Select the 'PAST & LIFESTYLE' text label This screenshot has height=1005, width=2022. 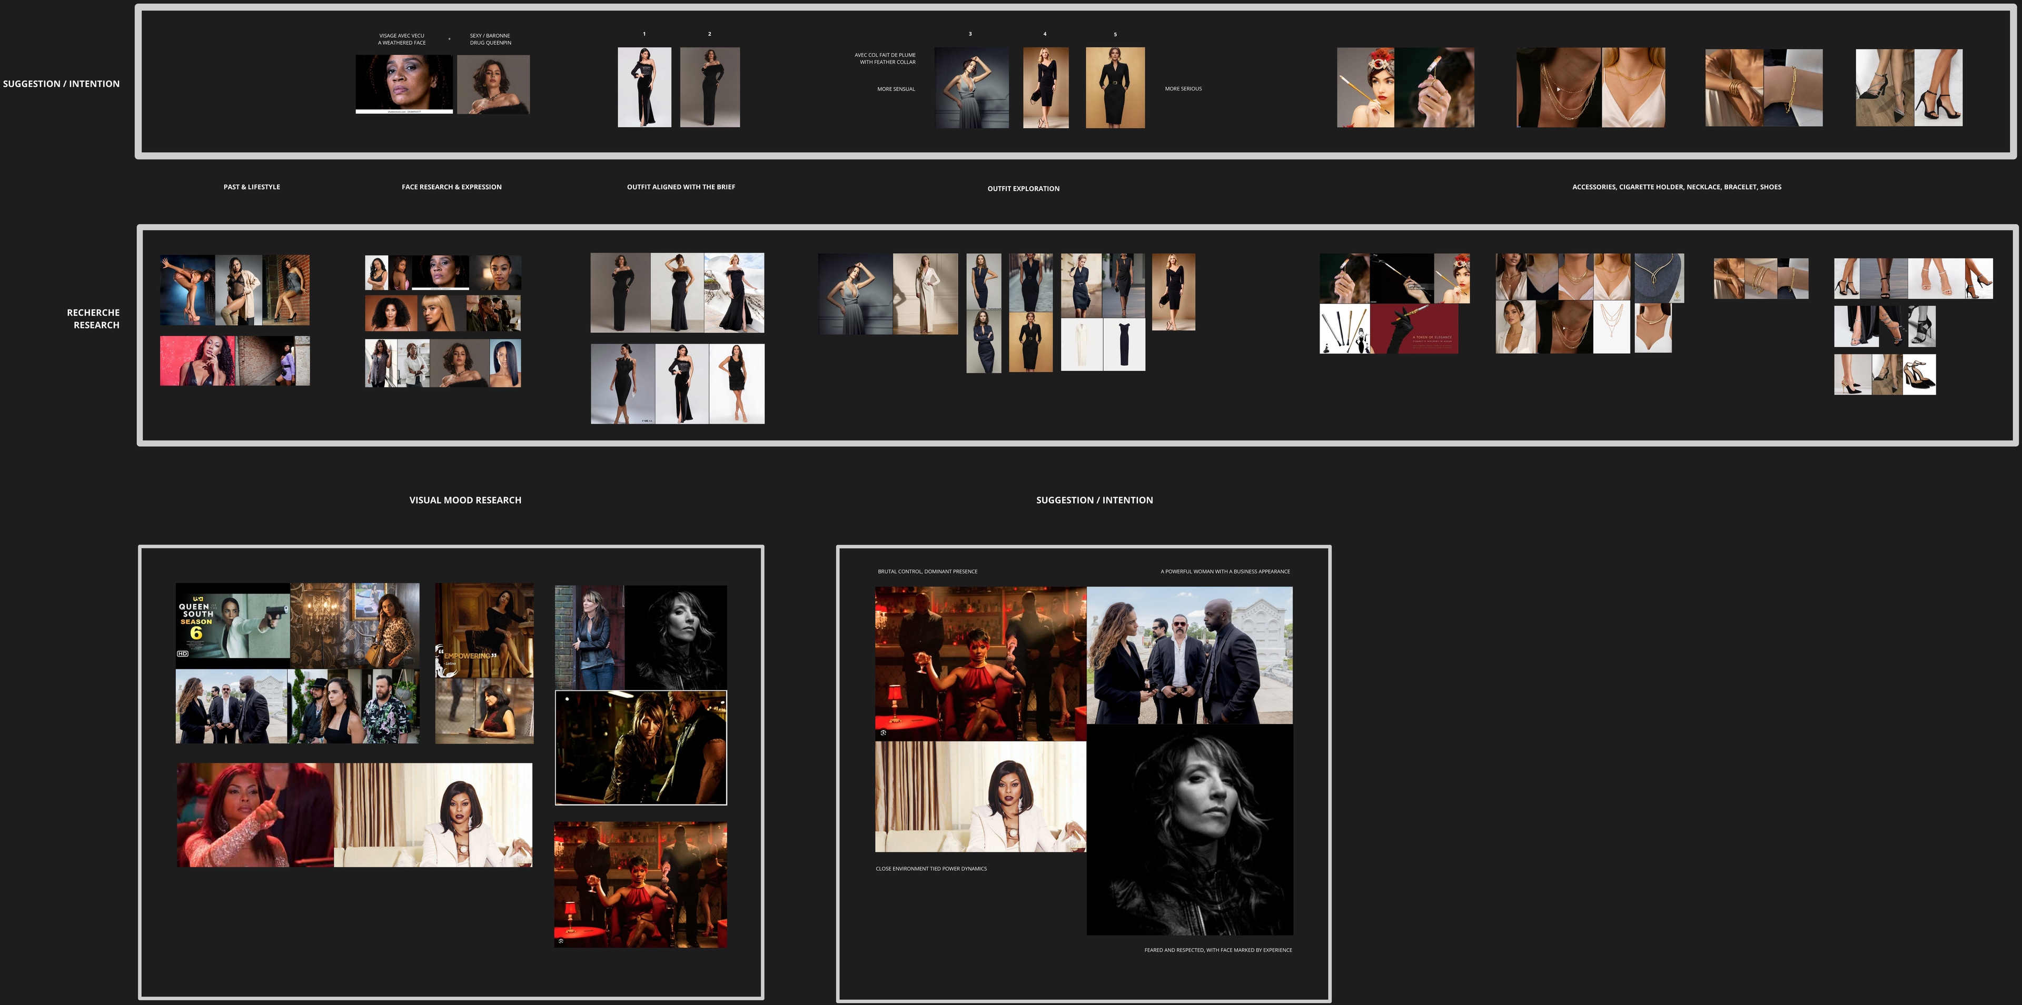click(x=251, y=187)
